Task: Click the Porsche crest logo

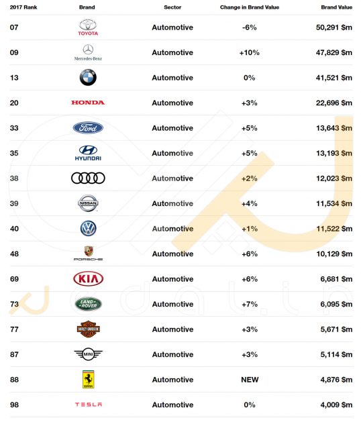Action: tap(88, 254)
